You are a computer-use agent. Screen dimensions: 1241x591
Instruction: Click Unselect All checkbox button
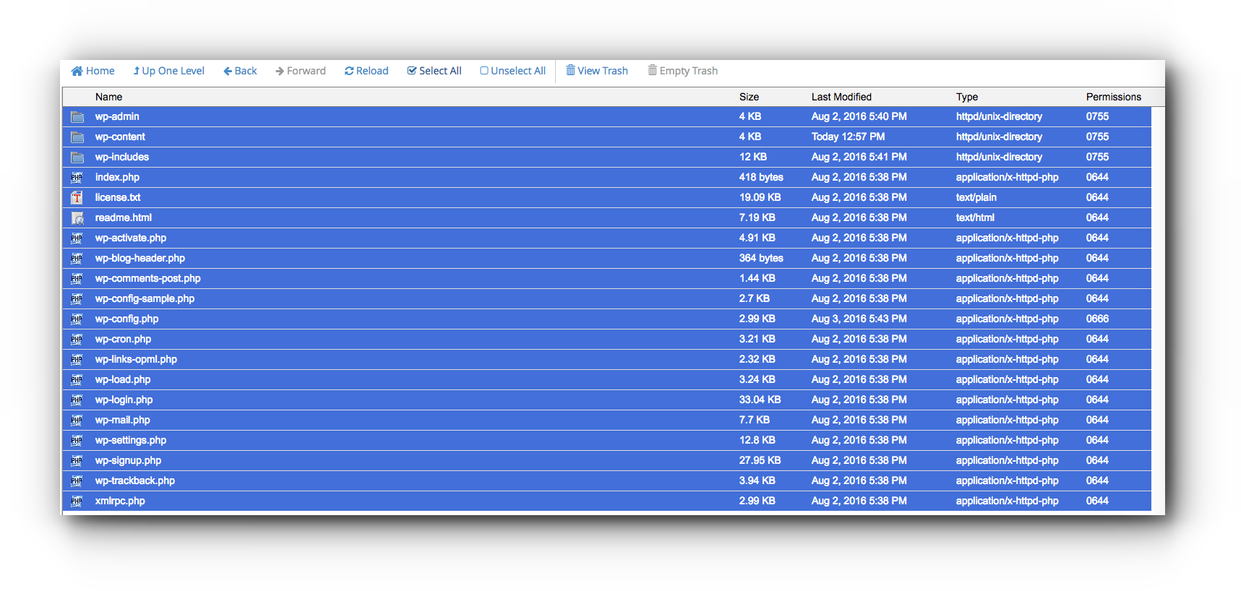513,71
